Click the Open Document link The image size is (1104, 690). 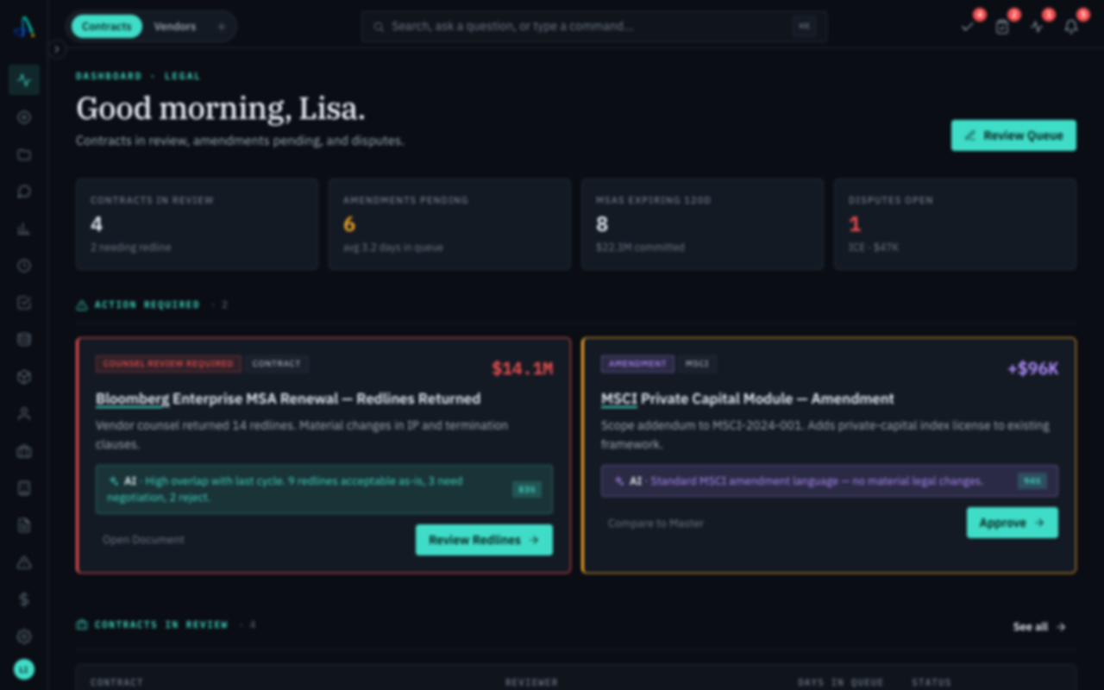click(143, 540)
